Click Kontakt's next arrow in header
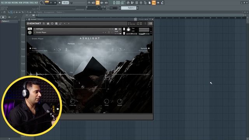Viewport: 249px width, 140px height. pos(69,23)
